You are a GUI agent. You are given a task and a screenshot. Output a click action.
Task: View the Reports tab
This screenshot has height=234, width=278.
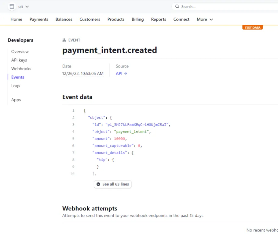(159, 19)
